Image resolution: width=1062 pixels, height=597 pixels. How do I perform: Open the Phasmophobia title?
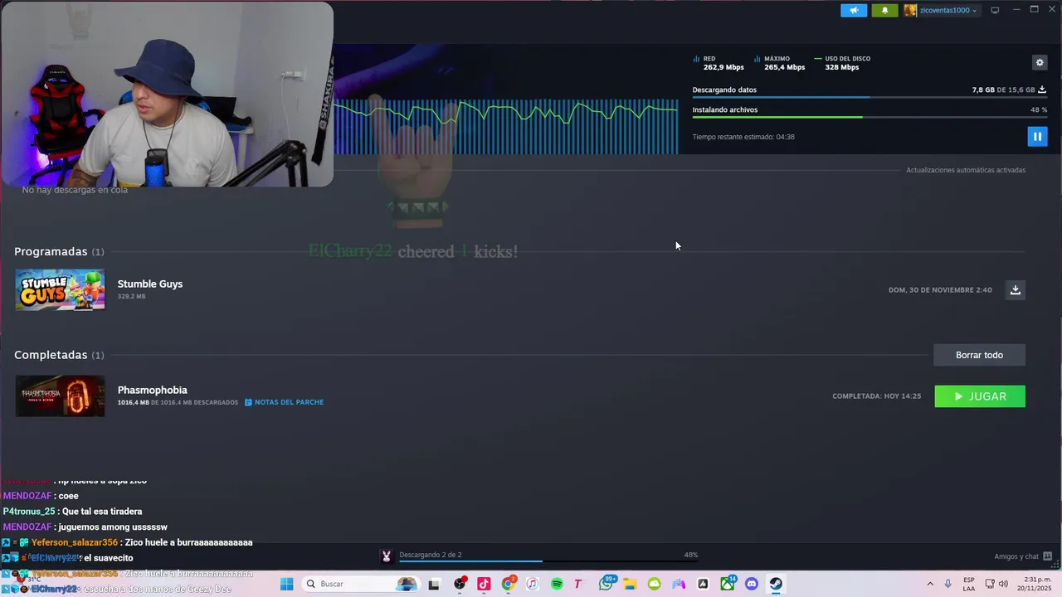152,390
